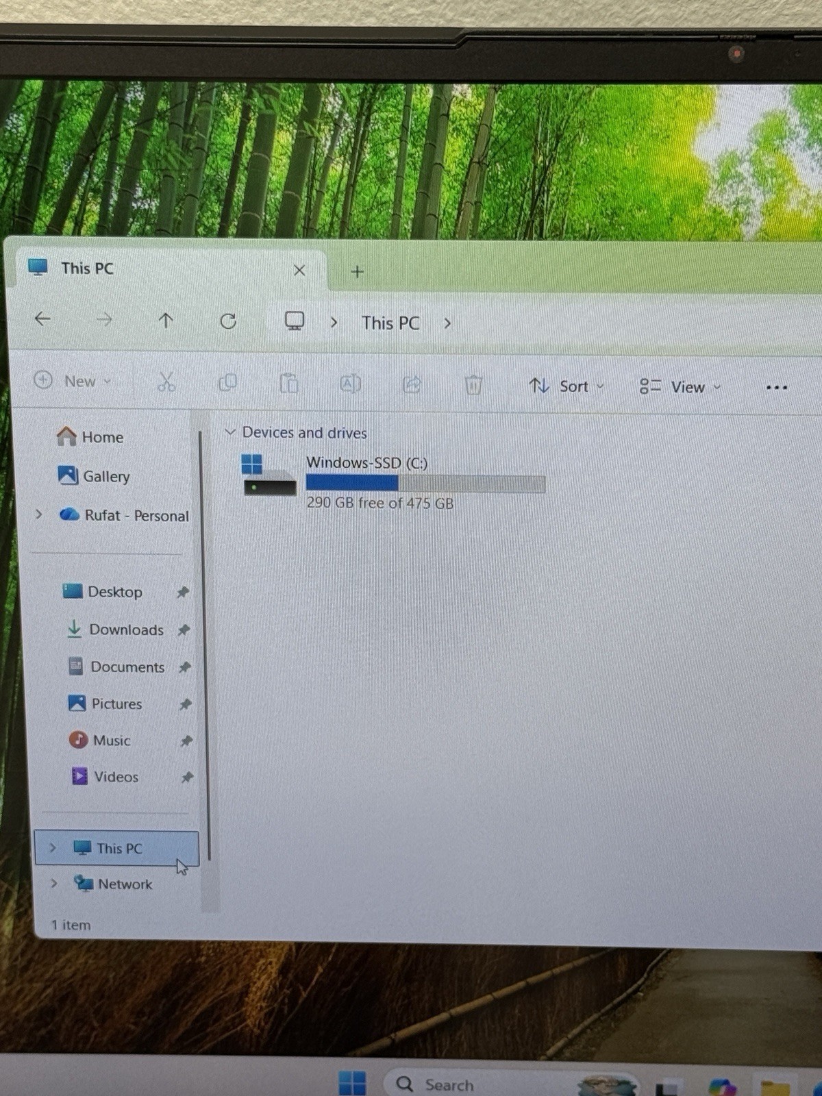
Task: Go forward with the right arrow
Action: tap(104, 319)
